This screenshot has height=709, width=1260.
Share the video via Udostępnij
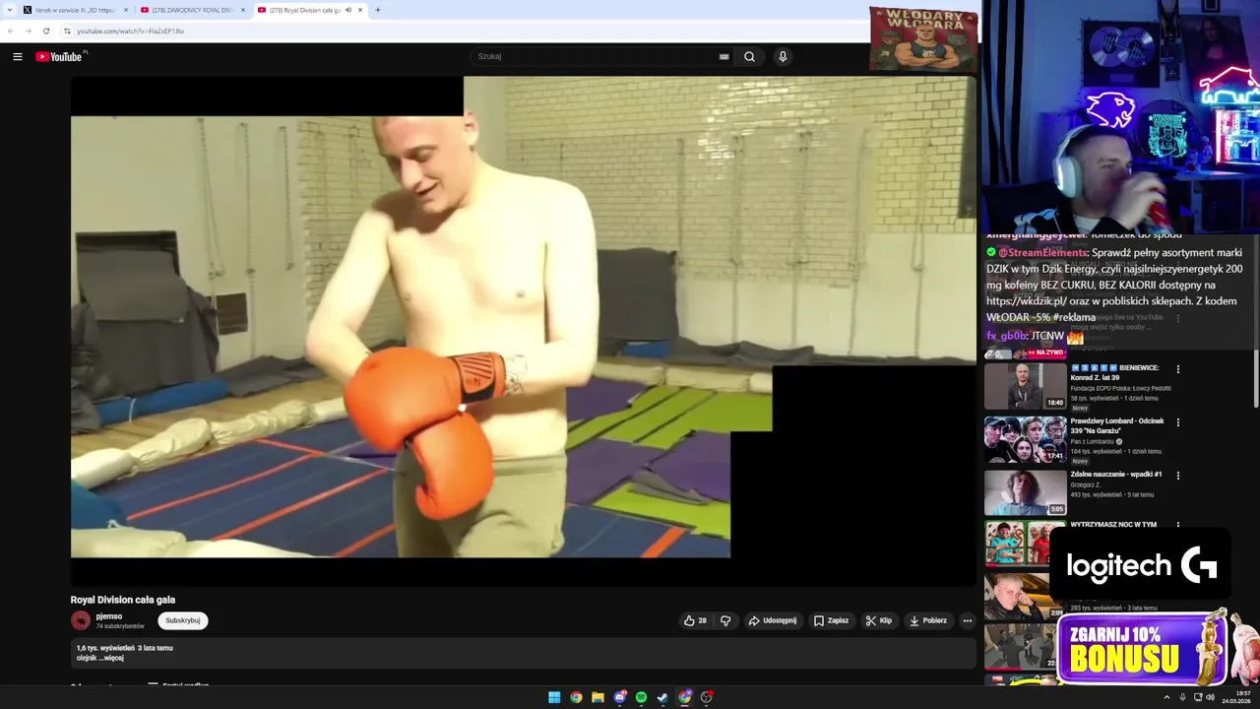pos(772,620)
